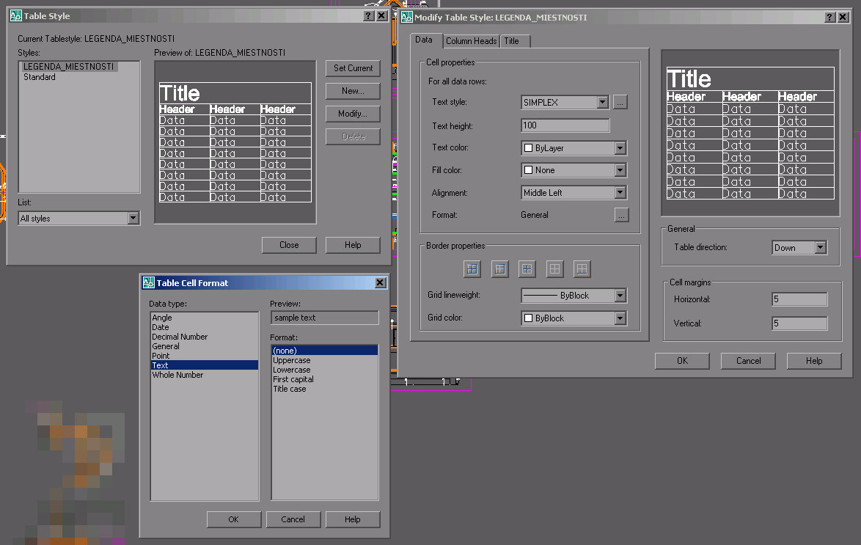Open text style browse button next to SIMPLEX

click(620, 103)
